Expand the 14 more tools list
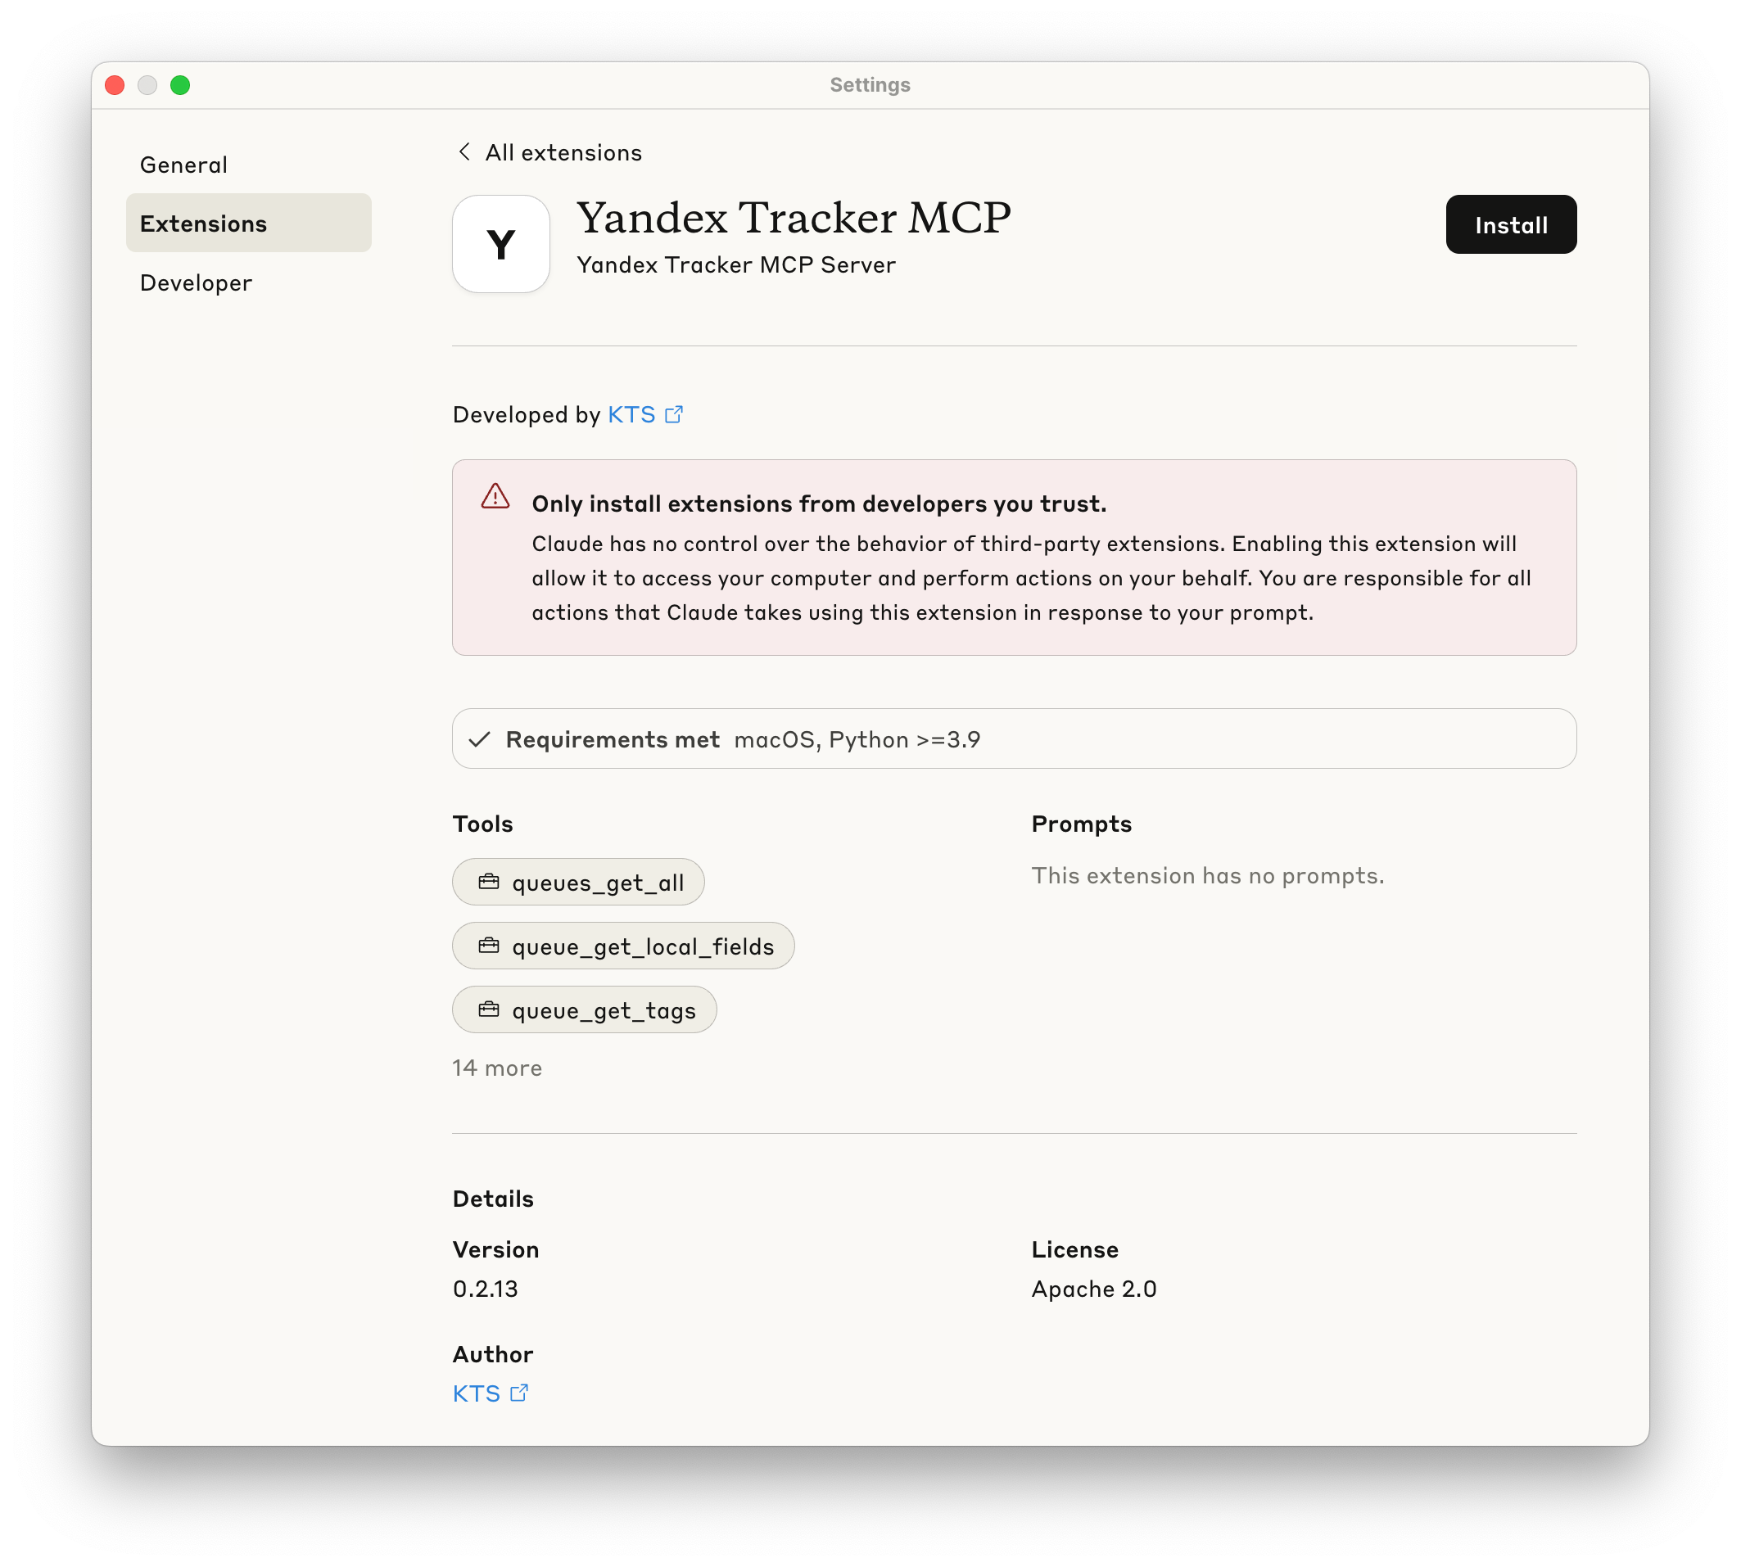The height and width of the screenshot is (1567, 1741). point(497,1068)
